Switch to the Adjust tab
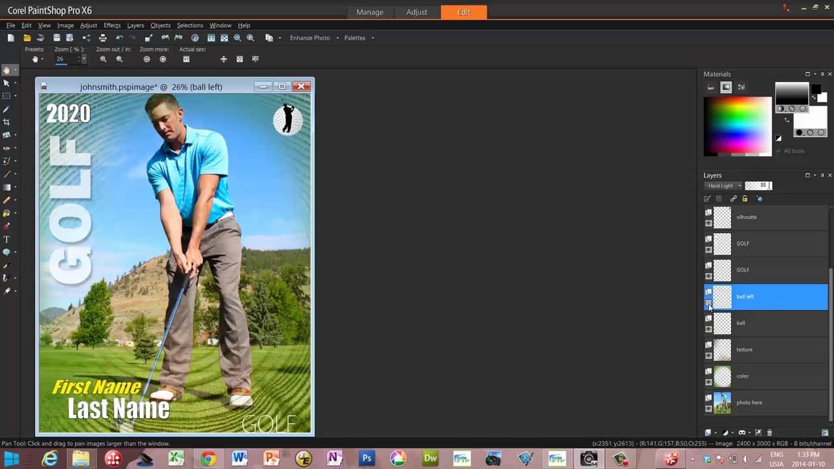Viewport: 834px width, 469px height. [x=417, y=12]
